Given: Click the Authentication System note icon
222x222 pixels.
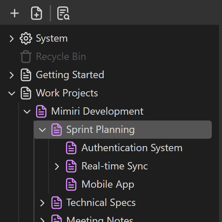Looking at the screenshot, I should [71, 148].
